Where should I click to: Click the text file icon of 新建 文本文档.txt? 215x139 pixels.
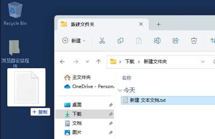125,100
